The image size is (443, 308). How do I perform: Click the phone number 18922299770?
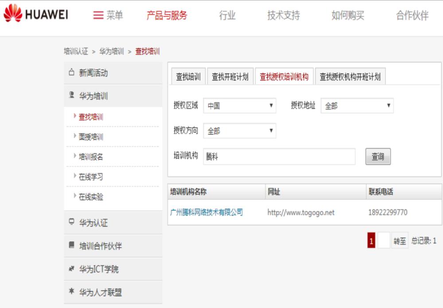(388, 212)
